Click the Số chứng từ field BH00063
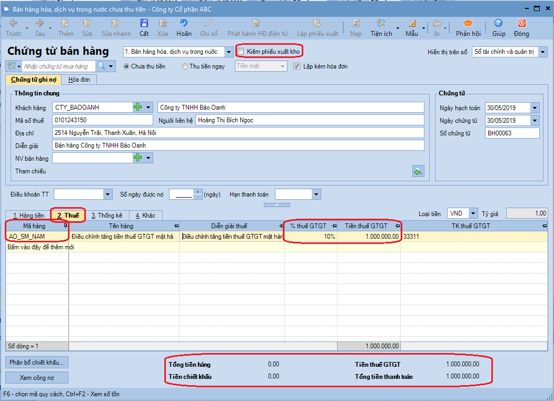 click(512, 133)
